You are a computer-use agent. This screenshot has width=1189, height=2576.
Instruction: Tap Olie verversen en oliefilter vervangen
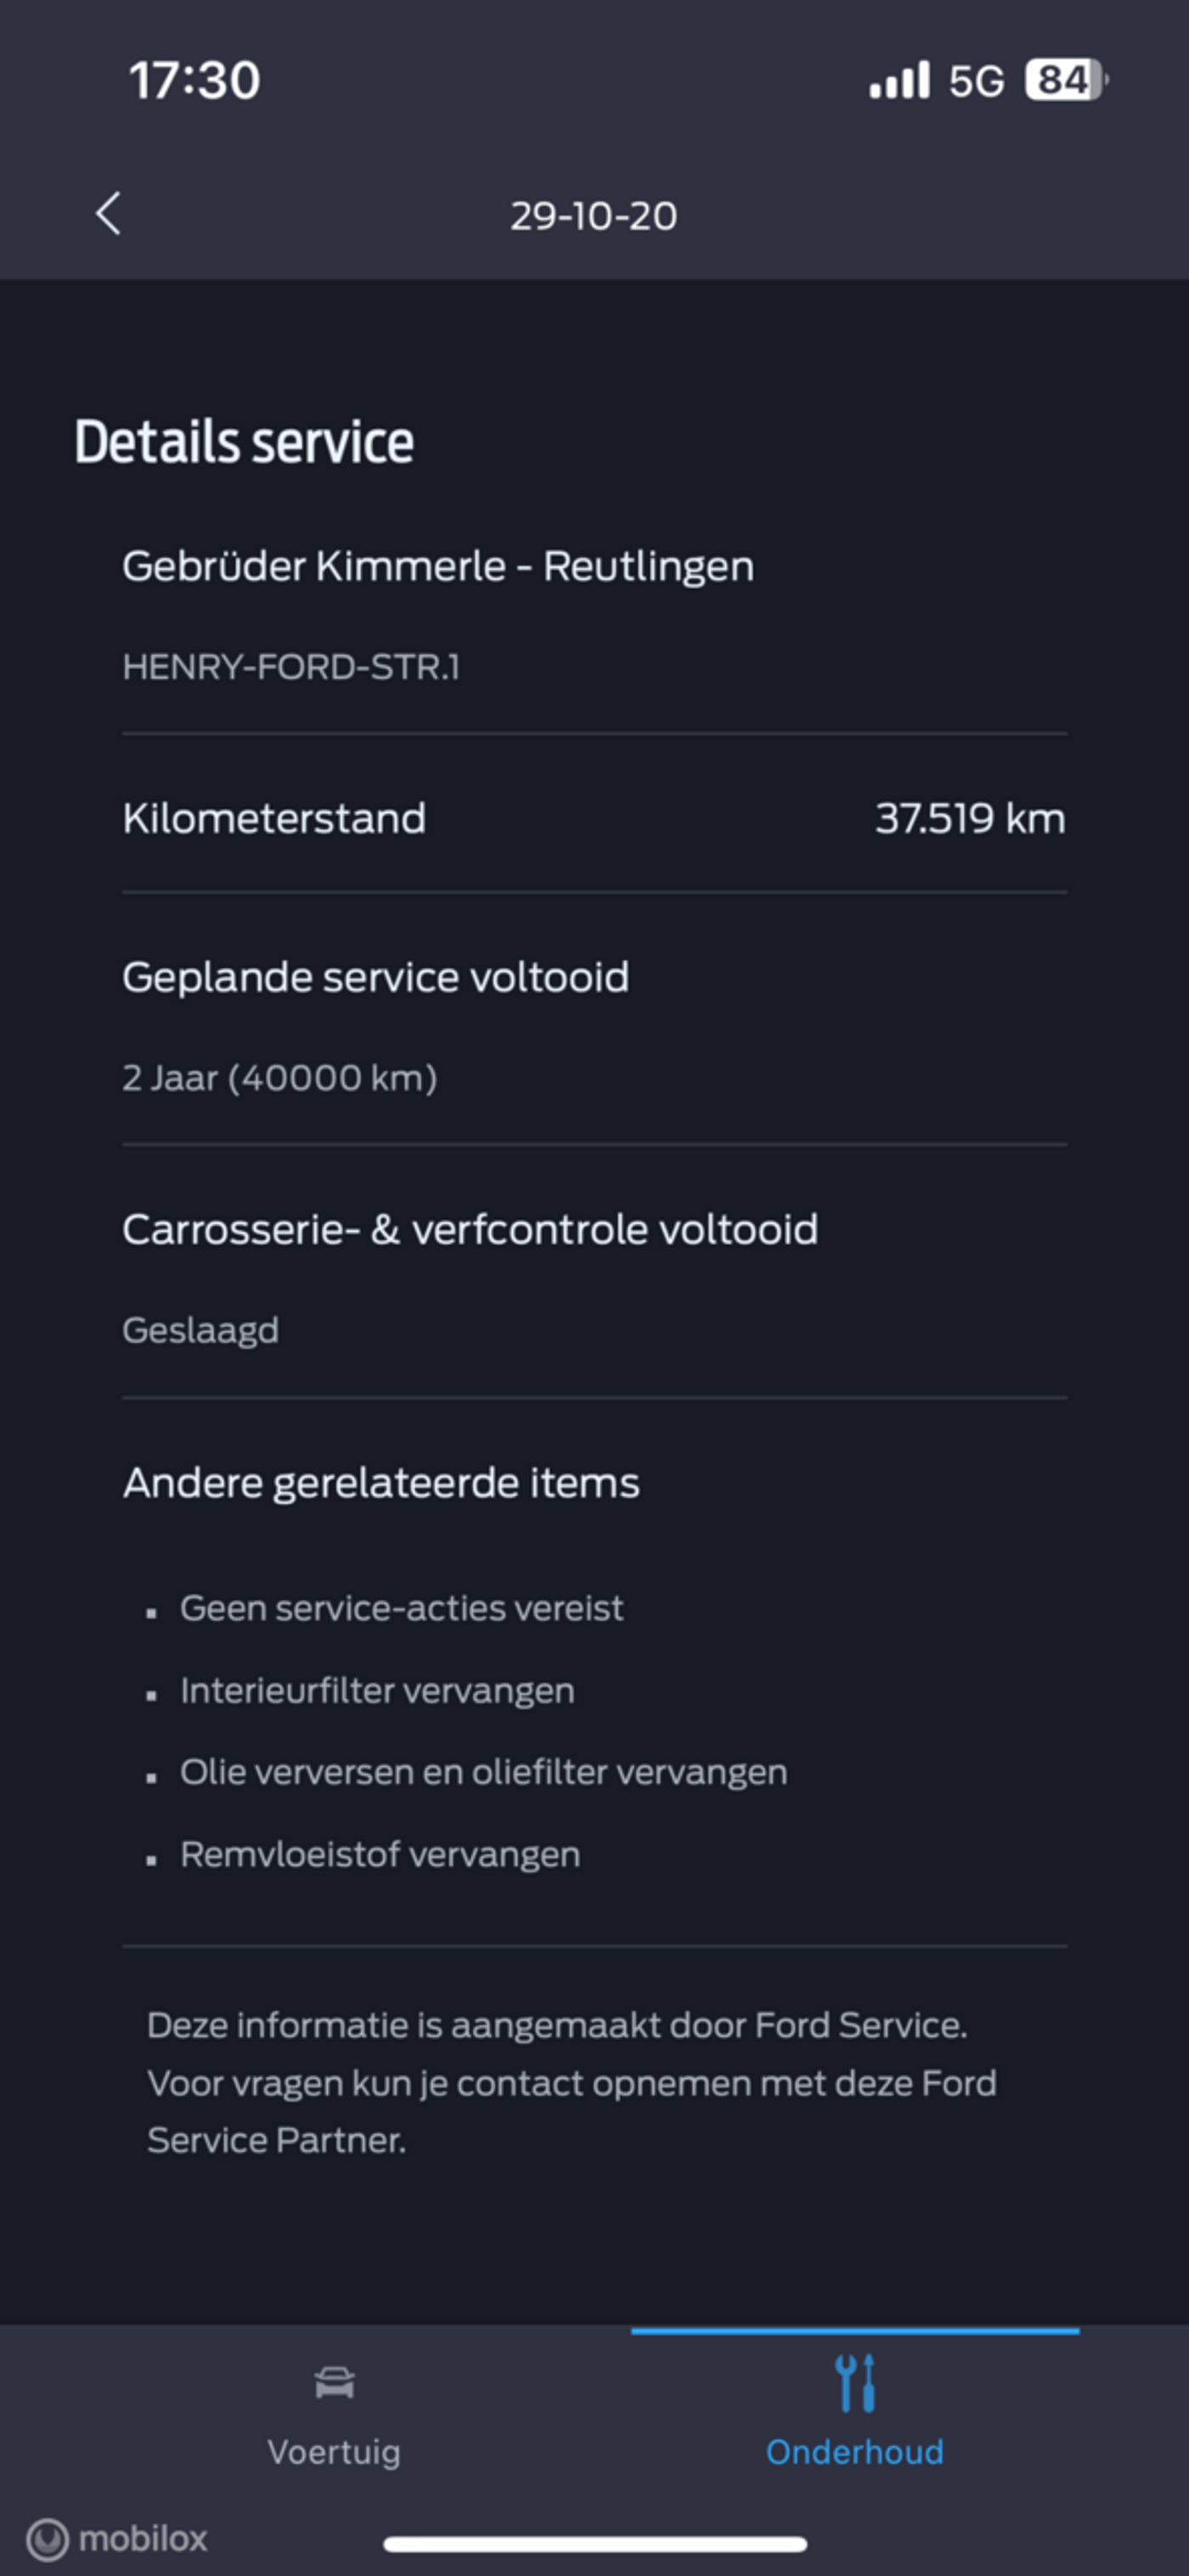[x=483, y=1772]
